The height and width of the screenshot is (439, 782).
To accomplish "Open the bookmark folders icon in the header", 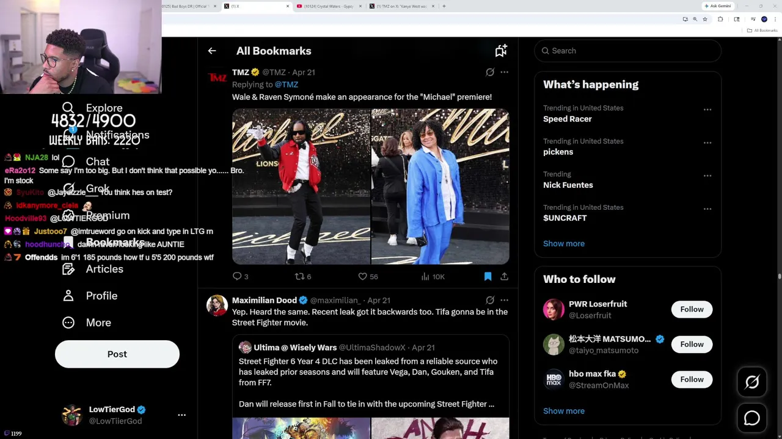I will pyautogui.click(x=501, y=51).
